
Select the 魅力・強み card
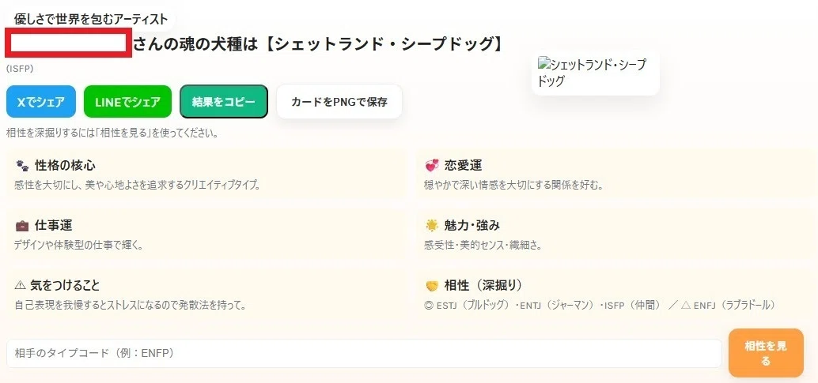tap(616, 235)
